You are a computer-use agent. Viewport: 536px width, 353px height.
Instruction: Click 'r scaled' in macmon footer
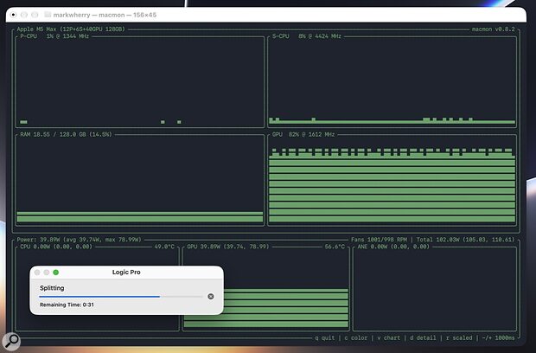click(x=459, y=337)
